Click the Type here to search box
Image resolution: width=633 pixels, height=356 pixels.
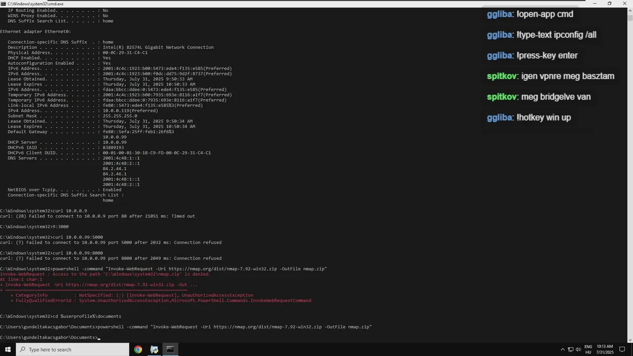click(x=73, y=350)
